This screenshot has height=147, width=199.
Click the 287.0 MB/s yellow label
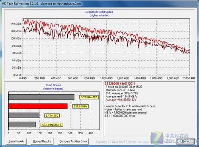[x=80, y=106]
